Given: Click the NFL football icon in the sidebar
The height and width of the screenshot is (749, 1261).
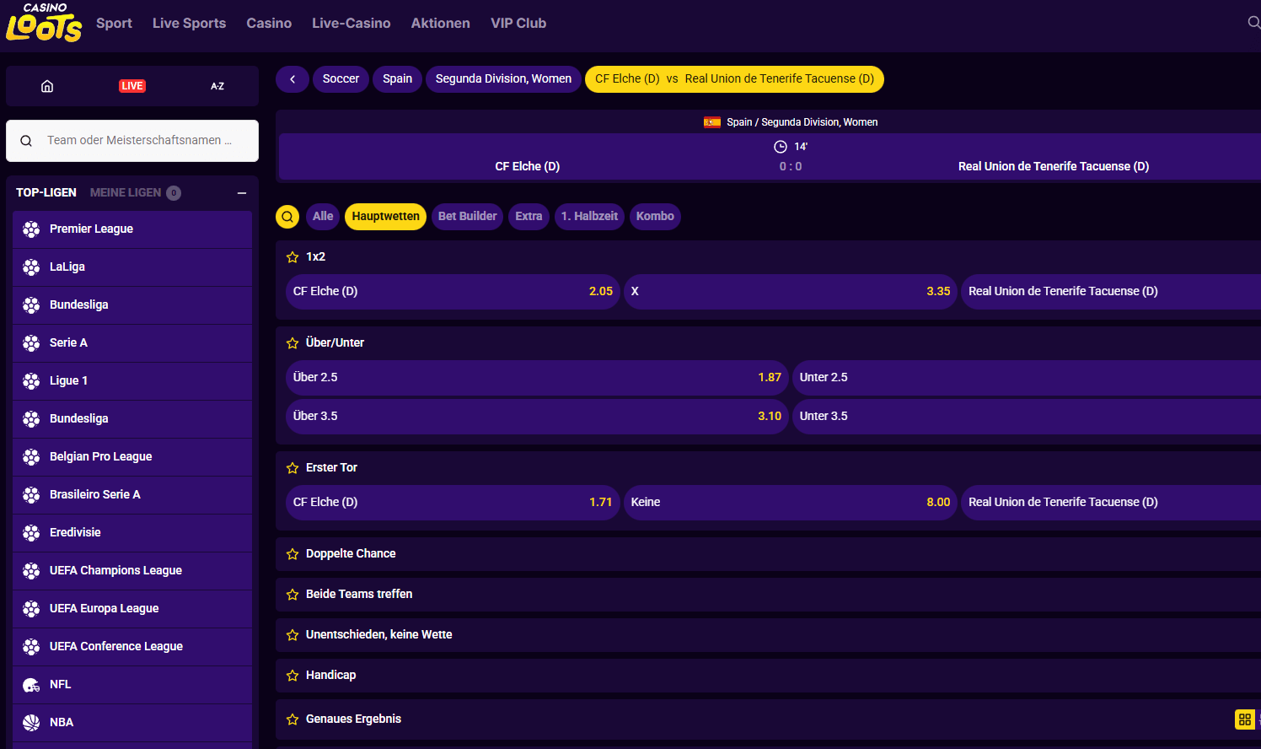Looking at the screenshot, I should click(30, 684).
